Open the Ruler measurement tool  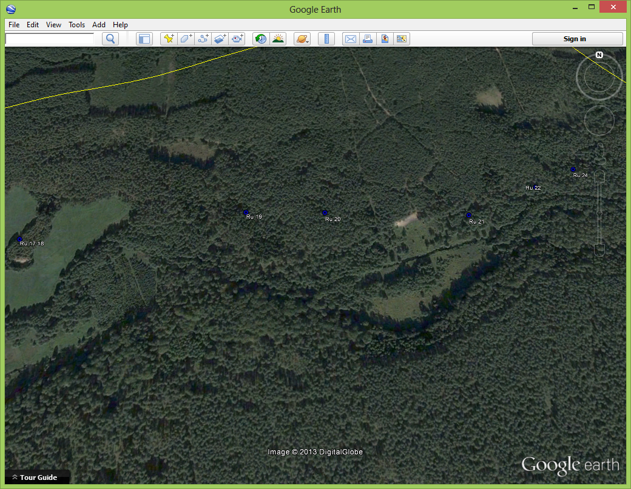326,39
